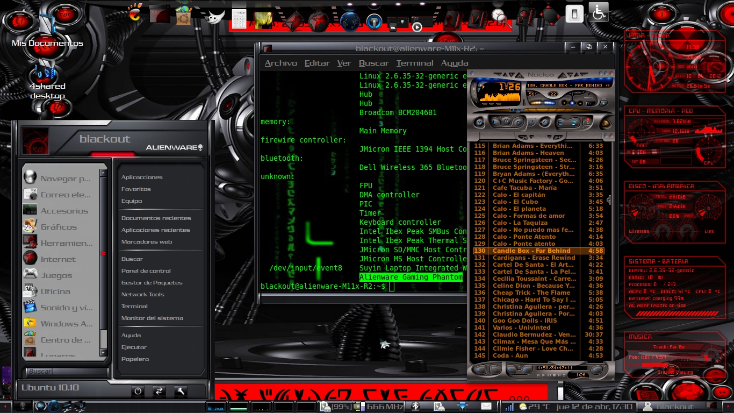Open Archivo menu in terminal

coord(280,63)
